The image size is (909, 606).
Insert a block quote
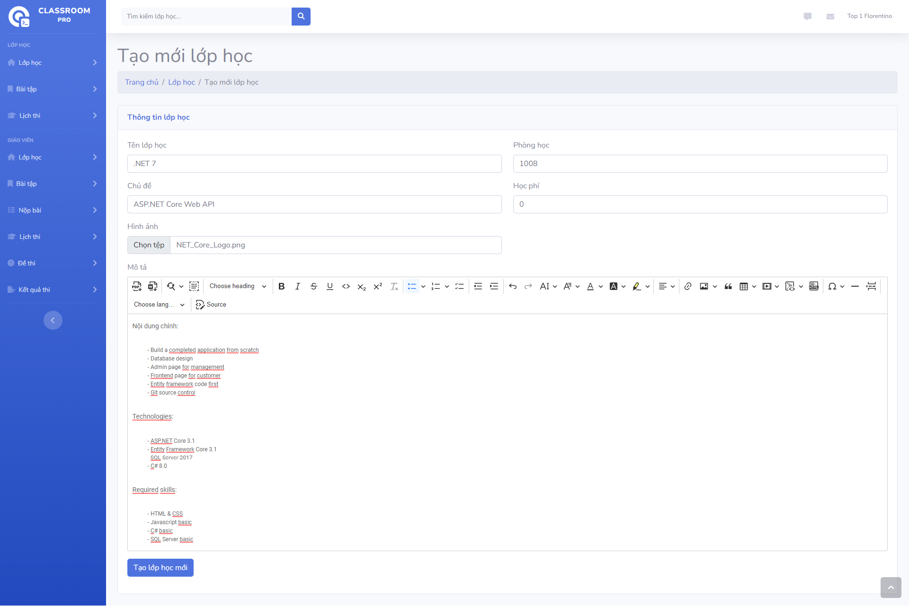coord(728,286)
